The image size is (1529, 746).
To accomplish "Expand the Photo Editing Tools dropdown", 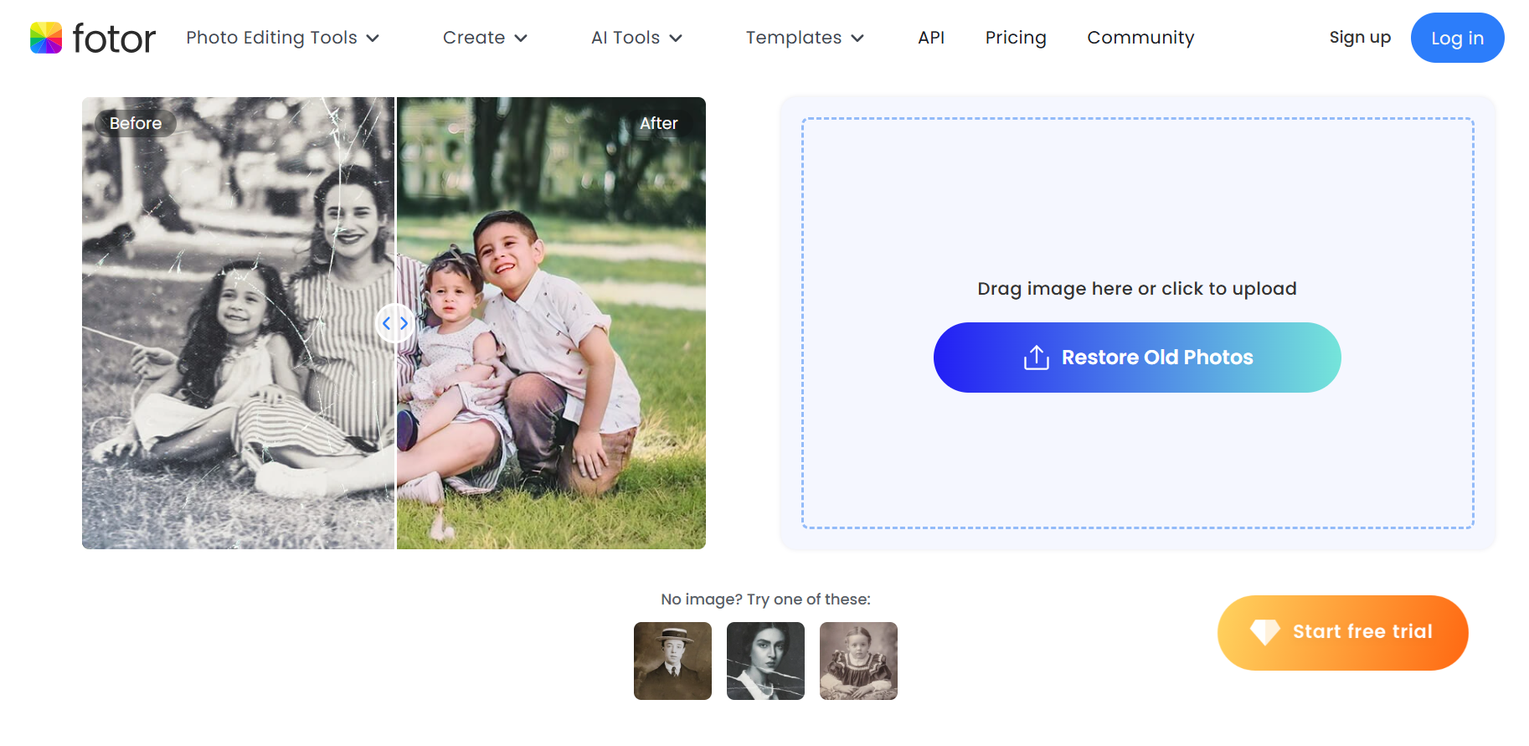I will [x=282, y=38].
